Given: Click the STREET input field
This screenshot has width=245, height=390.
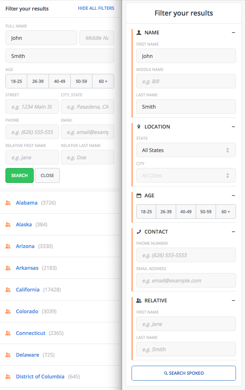Looking at the screenshot, I should click(32, 107).
